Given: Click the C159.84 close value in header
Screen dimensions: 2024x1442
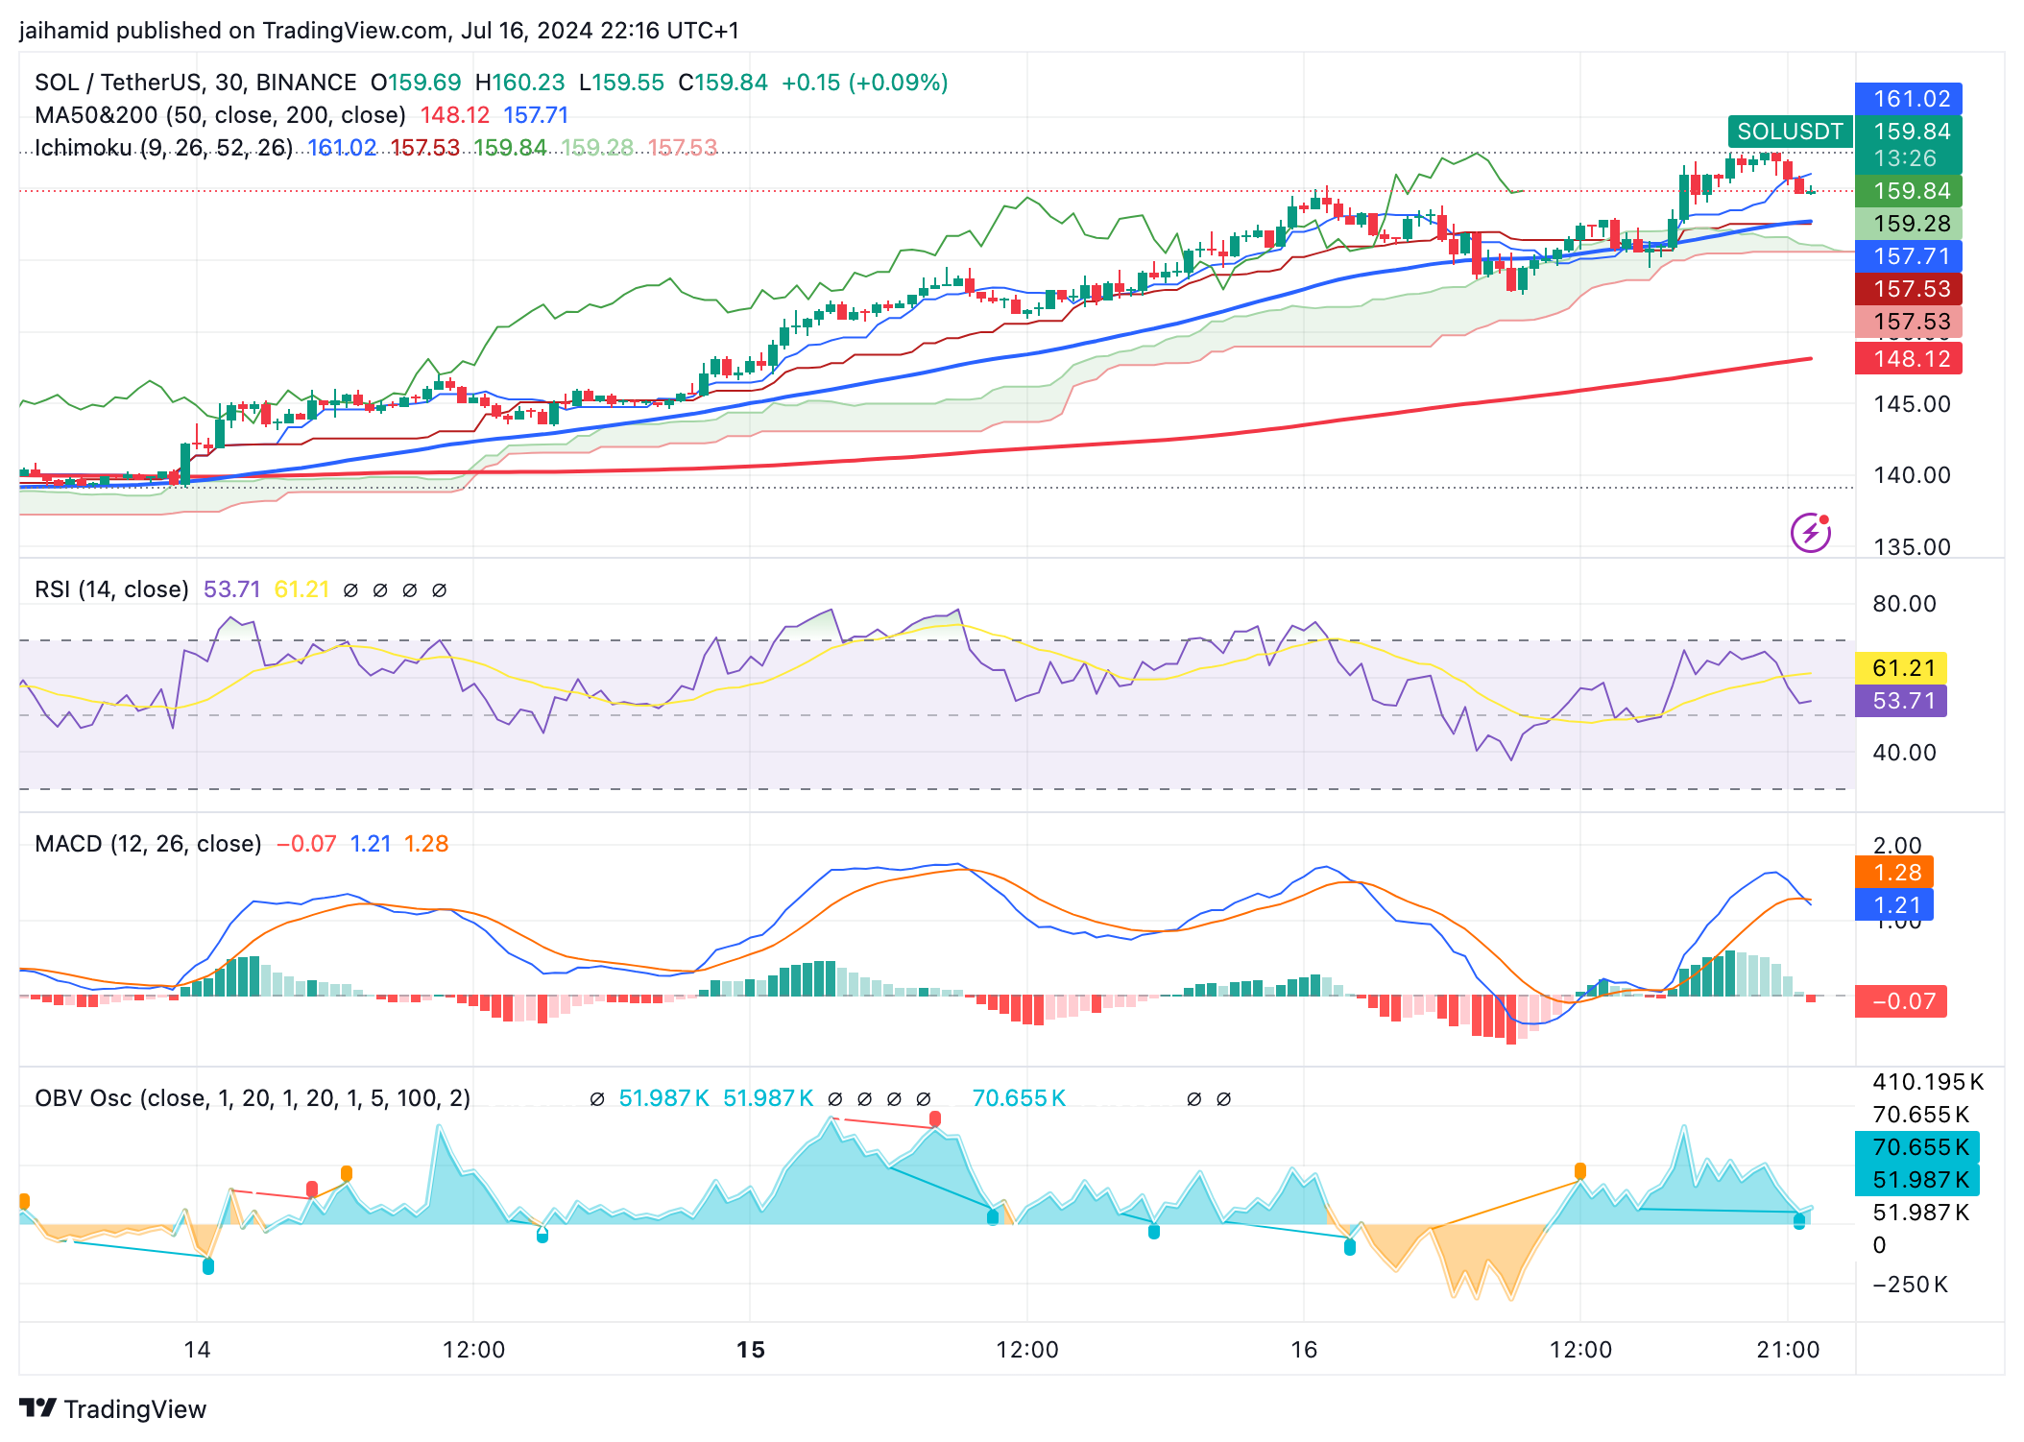Looking at the screenshot, I should coord(723,83).
